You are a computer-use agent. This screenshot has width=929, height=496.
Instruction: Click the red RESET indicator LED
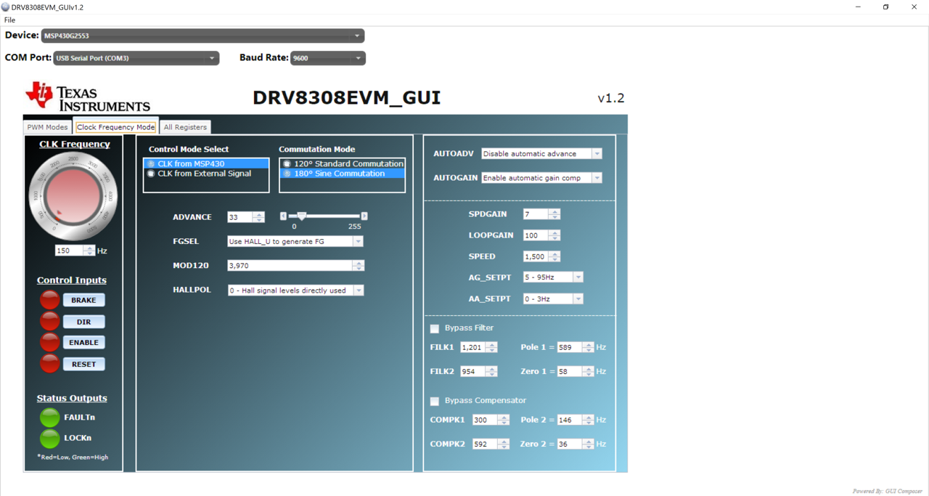[49, 363]
